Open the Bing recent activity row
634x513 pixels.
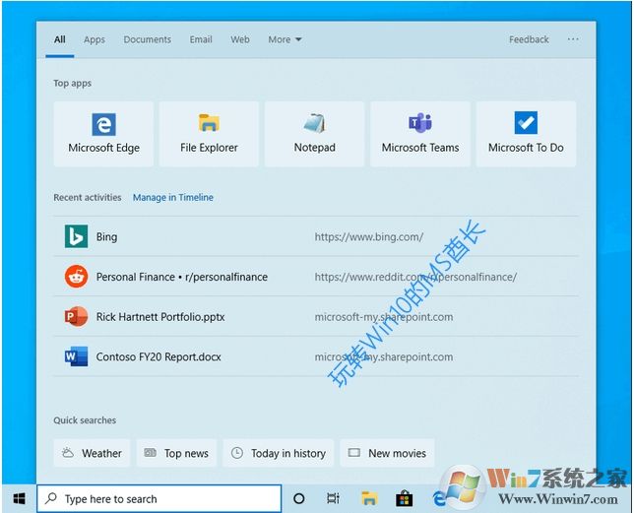[316, 236]
